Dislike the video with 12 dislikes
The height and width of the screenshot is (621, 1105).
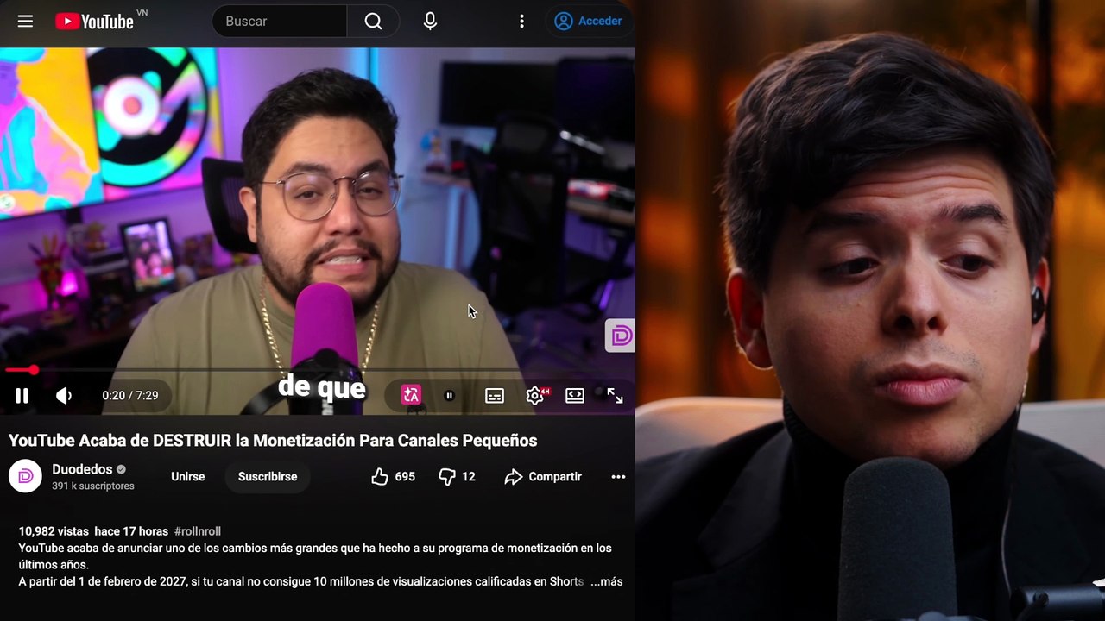click(457, 476)
